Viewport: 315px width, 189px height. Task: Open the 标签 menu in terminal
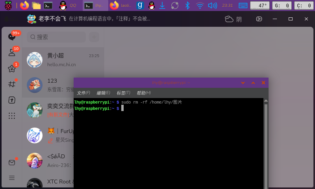point(123,93)
